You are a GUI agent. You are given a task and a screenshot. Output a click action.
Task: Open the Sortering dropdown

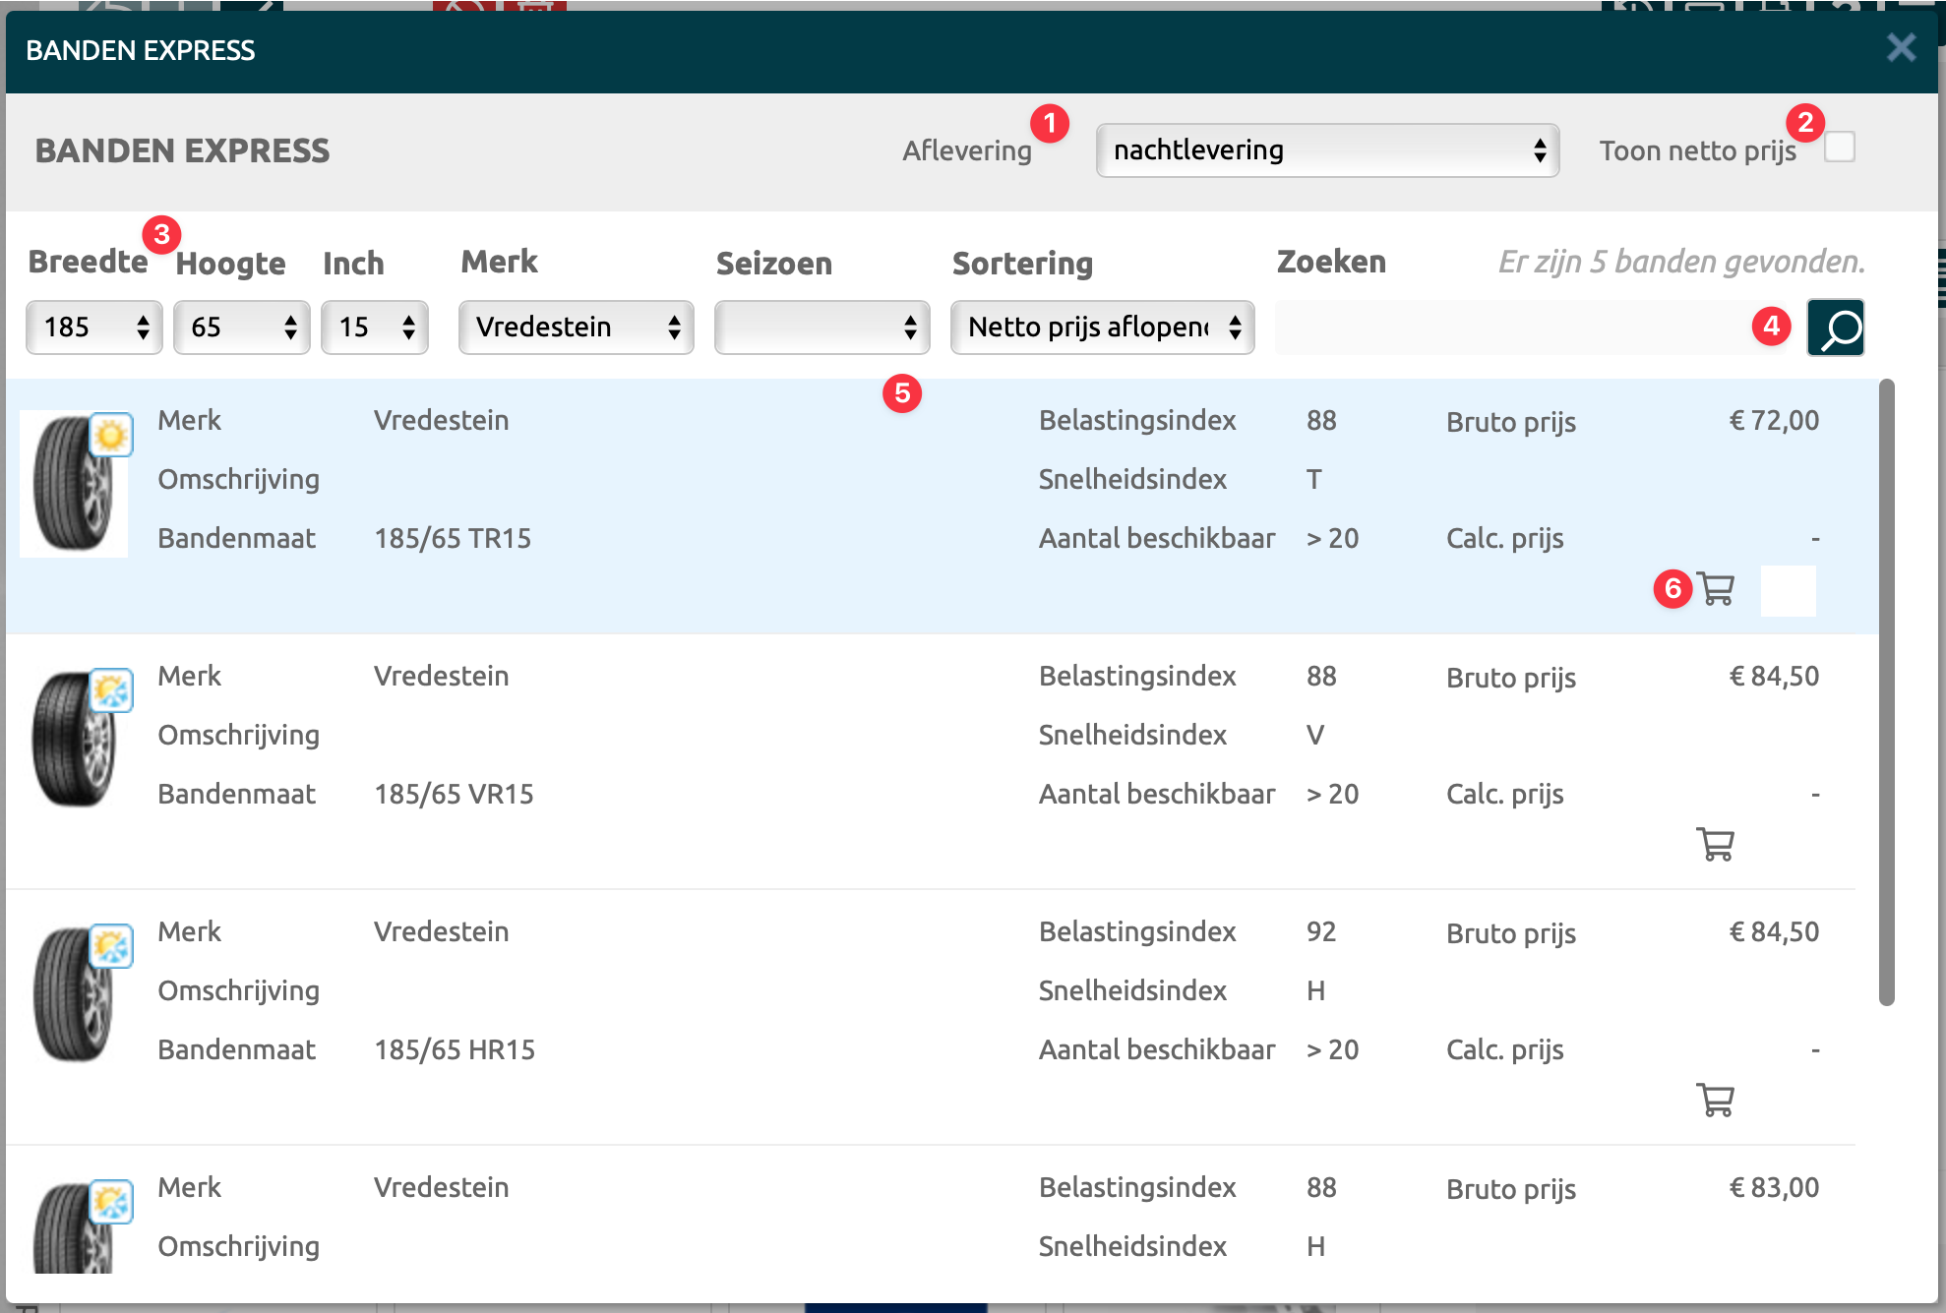1102,328
